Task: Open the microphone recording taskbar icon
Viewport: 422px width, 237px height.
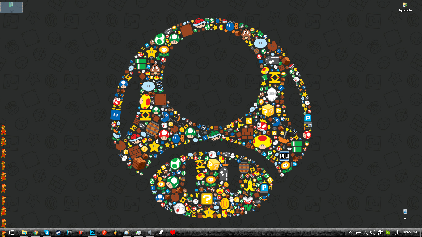Action: (161, 232)
